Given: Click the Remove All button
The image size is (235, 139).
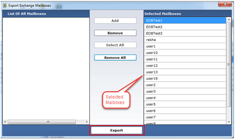Looking at the screenshot, I should click(115, 58).
